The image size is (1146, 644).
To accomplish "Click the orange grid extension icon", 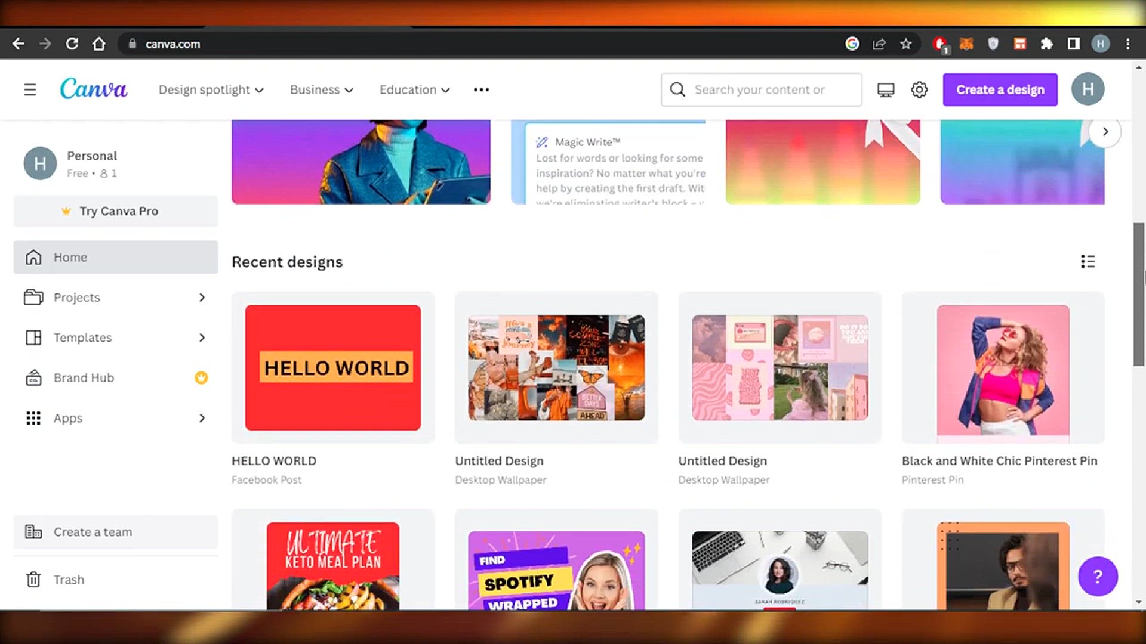I will (1020, 44).
